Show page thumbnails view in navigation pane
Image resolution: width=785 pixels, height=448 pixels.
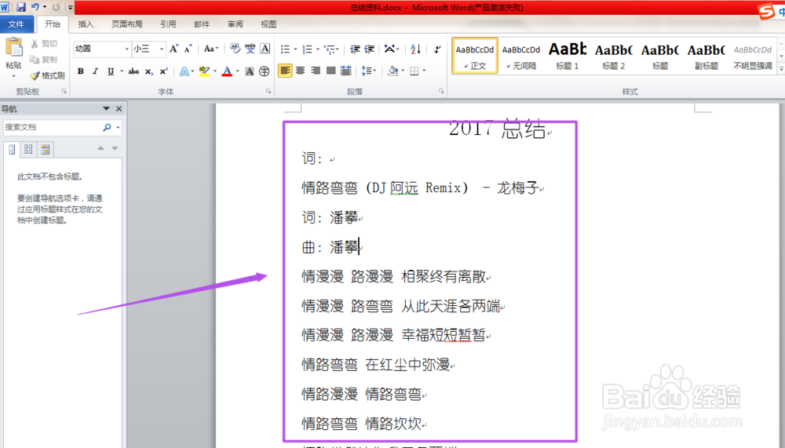coord(28,149)
